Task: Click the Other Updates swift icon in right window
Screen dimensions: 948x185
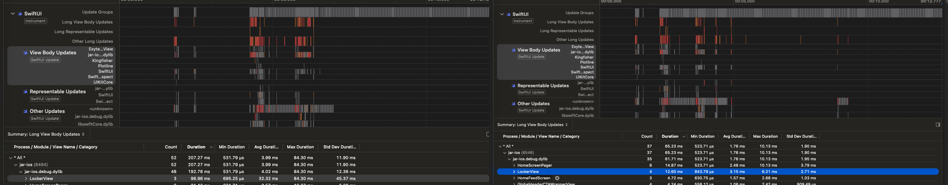Action: tap(513, 104)
